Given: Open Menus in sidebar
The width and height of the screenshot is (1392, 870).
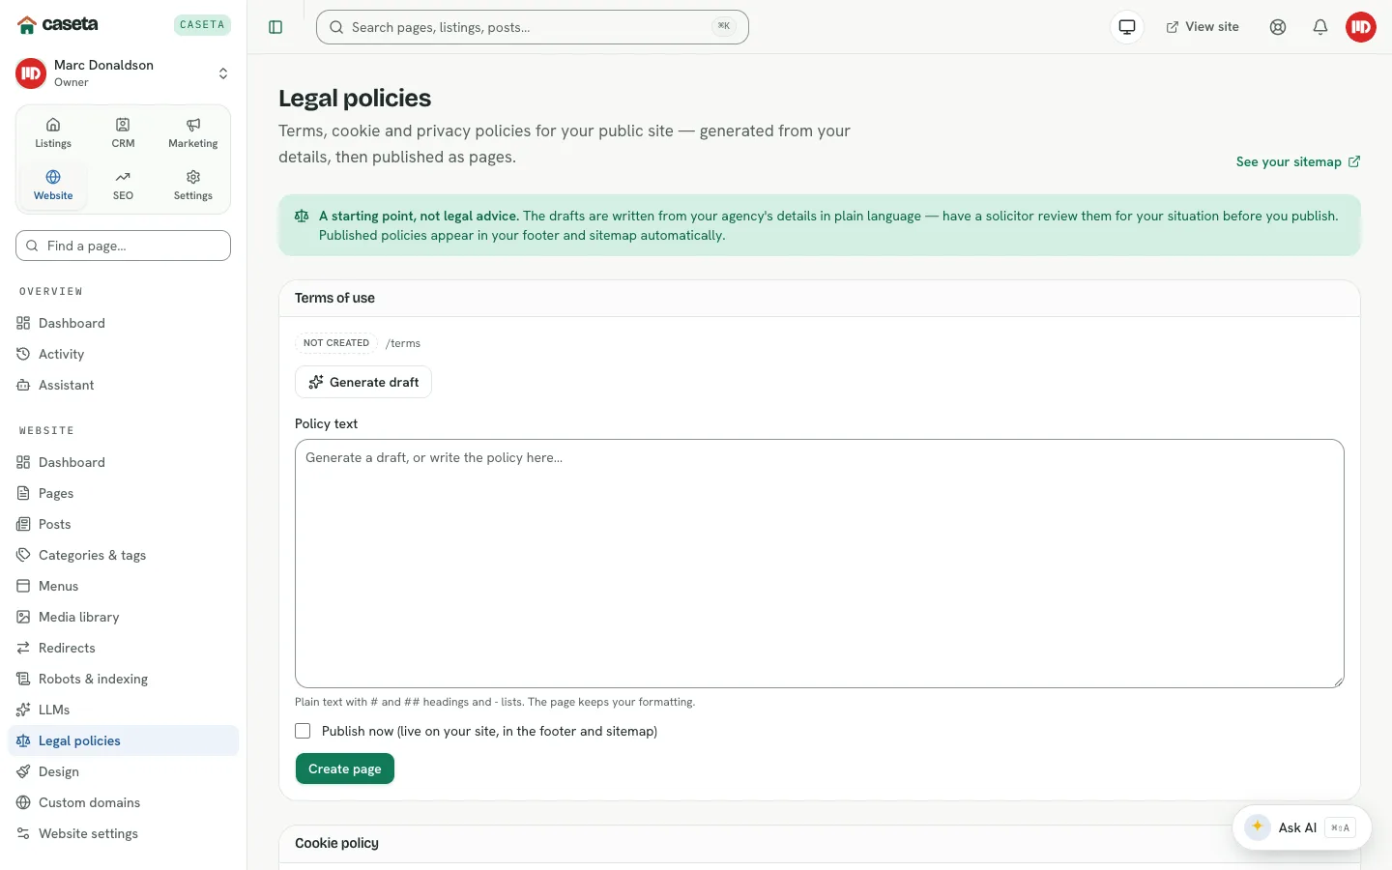Looking at the screenshot, I should click(123, 586).
